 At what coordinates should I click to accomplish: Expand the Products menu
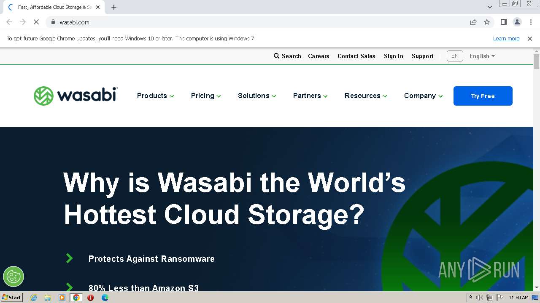[155, 96]
